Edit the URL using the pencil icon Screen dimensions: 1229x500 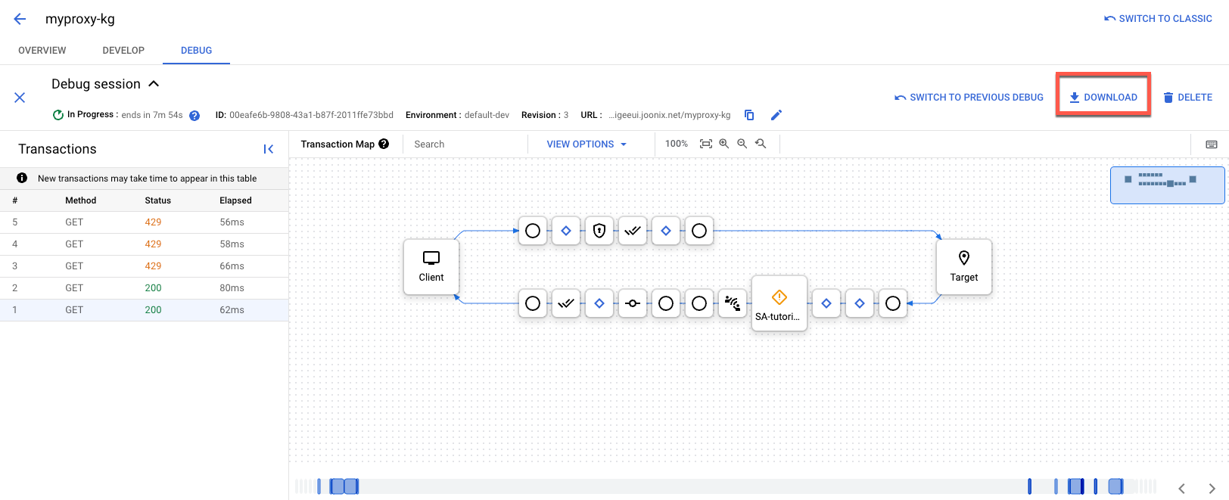click(776, 115)
